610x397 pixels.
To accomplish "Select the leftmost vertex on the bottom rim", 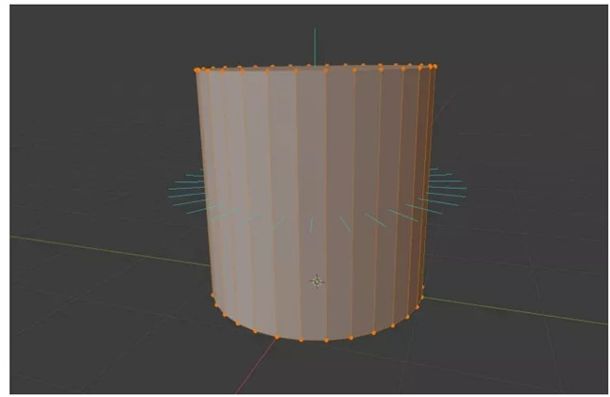I will (x=213, y=295).
